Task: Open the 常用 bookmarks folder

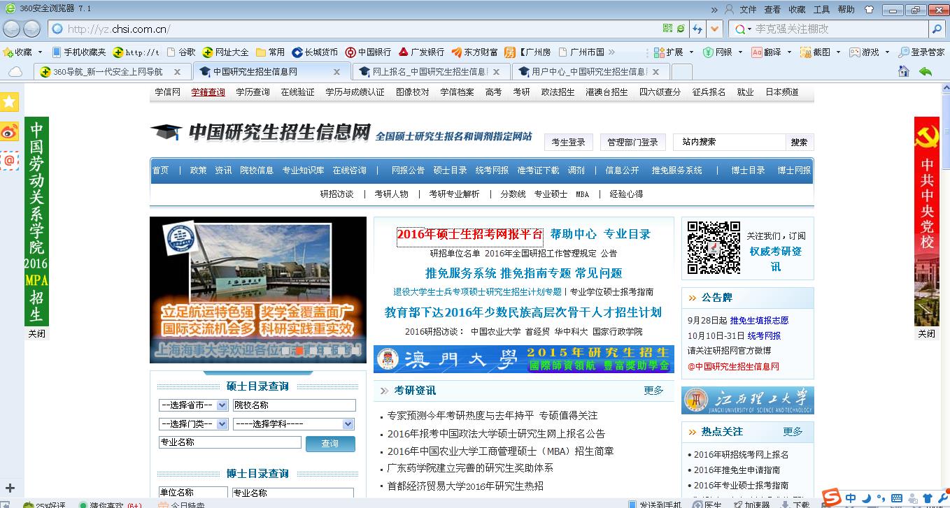Action: pos(270,52)
